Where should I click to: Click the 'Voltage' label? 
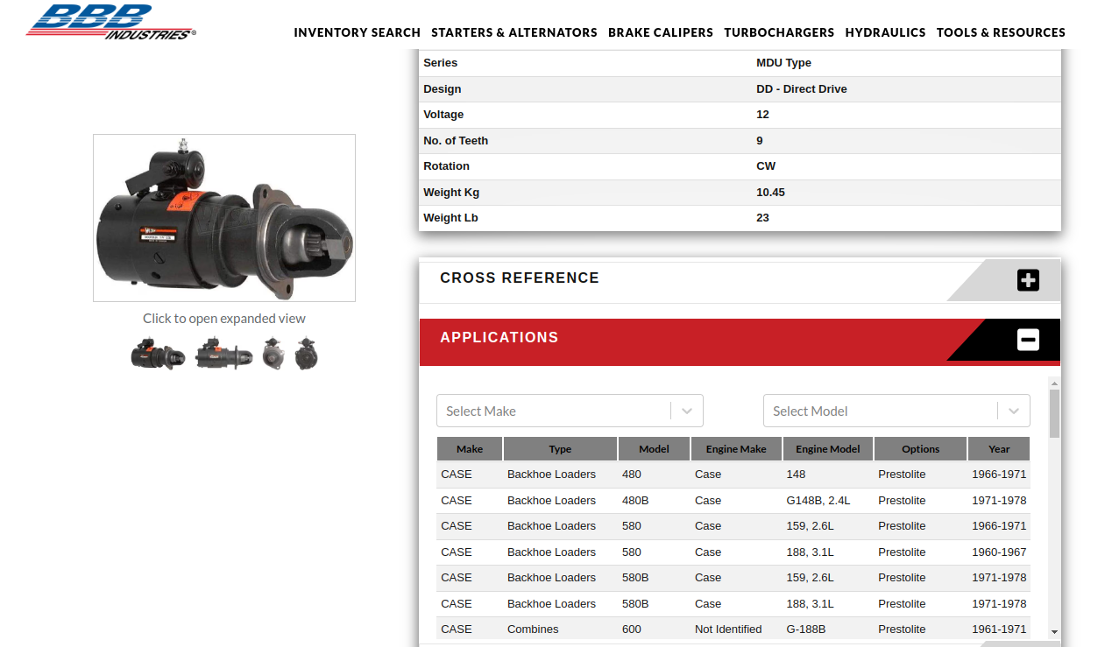pos(443,115)
